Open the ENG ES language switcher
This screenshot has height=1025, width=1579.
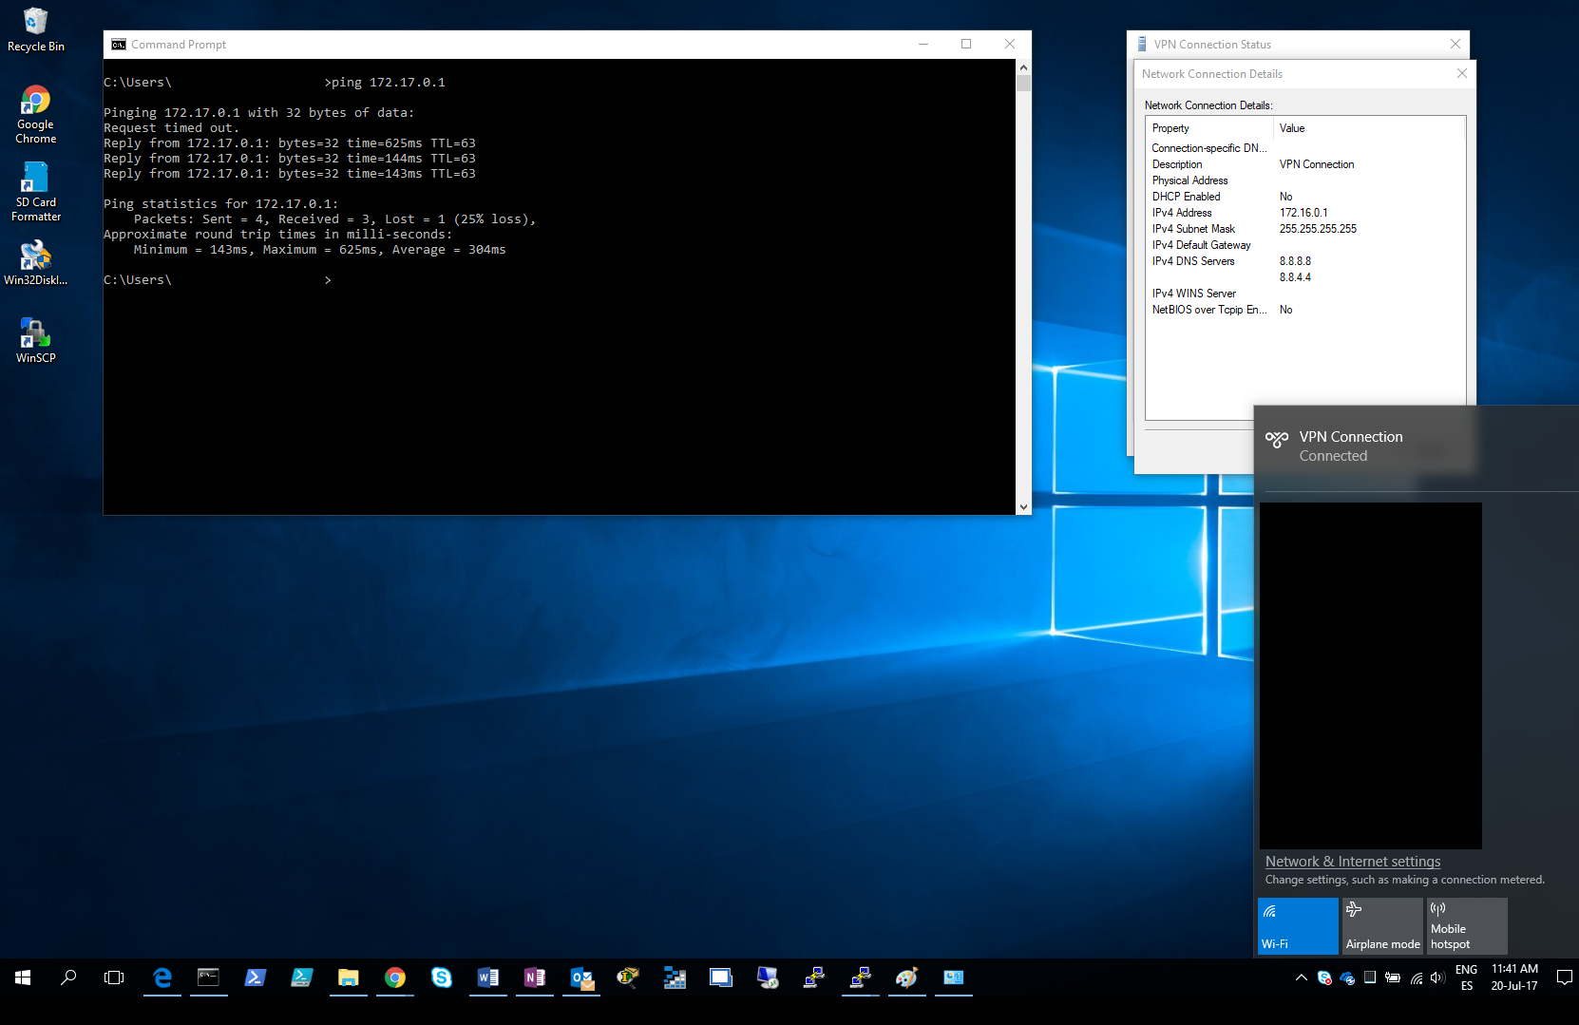coord(1466,978)
